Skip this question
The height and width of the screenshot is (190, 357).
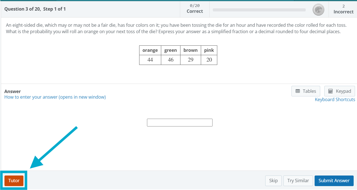point(273,181)
